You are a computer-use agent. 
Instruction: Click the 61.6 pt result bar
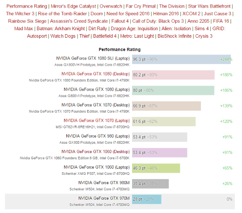coord(164,122)
